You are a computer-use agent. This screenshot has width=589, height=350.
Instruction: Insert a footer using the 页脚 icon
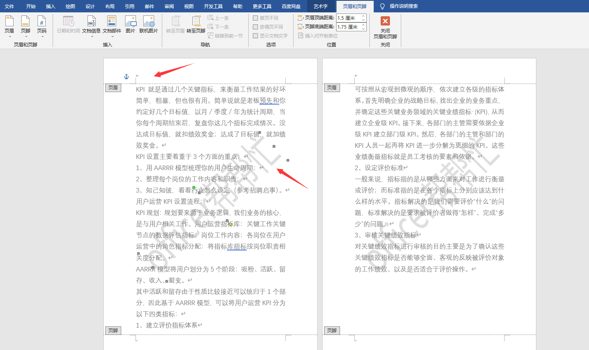click(26, 24)
